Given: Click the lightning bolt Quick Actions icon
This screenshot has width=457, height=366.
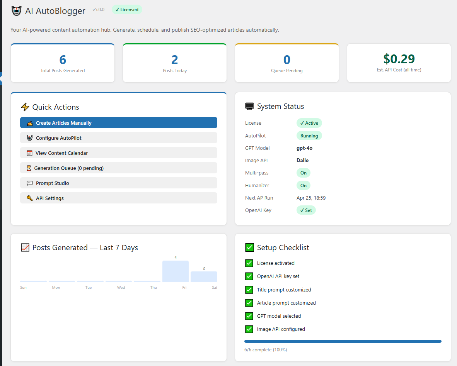Looking at the screenshot, I should click(25, 107).
